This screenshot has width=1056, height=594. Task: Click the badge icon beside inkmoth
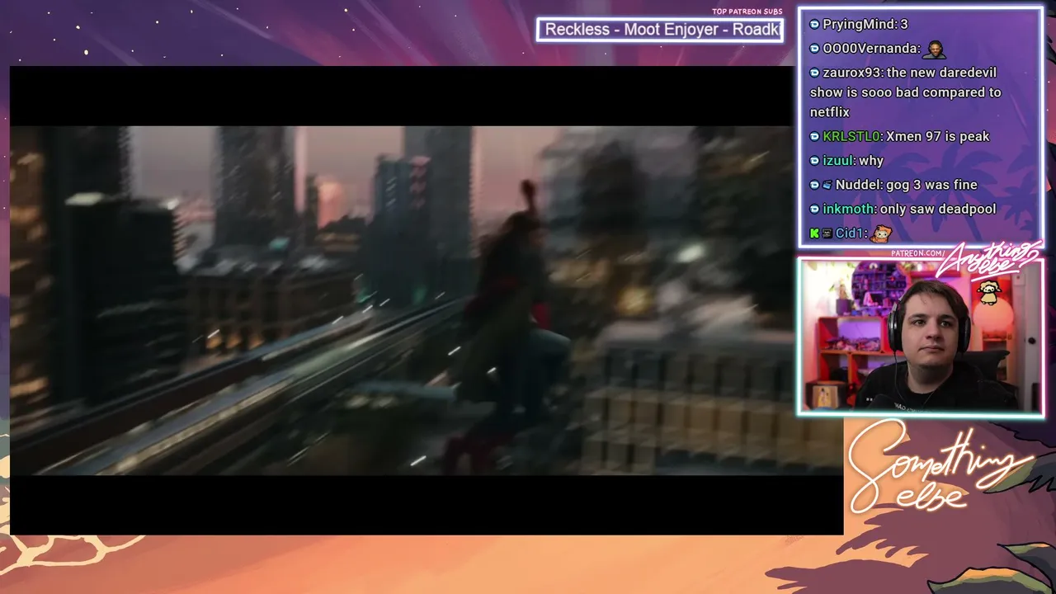(x=814, y=210)
